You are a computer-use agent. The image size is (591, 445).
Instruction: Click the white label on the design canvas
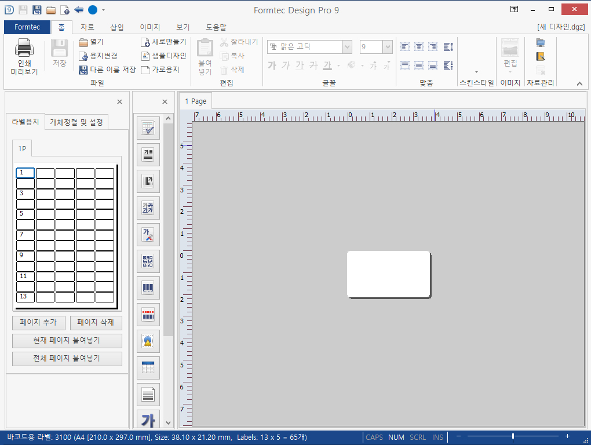click(x=389, y=274)
